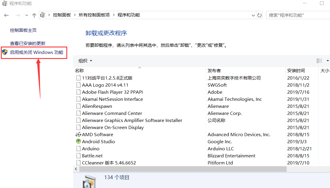Click the file icon of Arduino row

78,149
